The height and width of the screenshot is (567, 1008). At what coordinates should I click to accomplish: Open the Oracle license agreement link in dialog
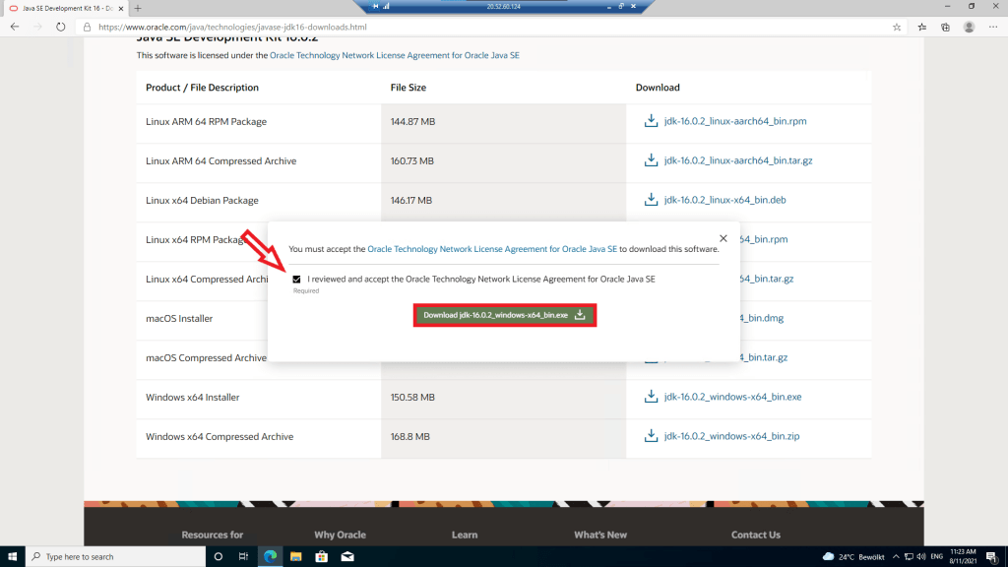click(x=492, y=250)
